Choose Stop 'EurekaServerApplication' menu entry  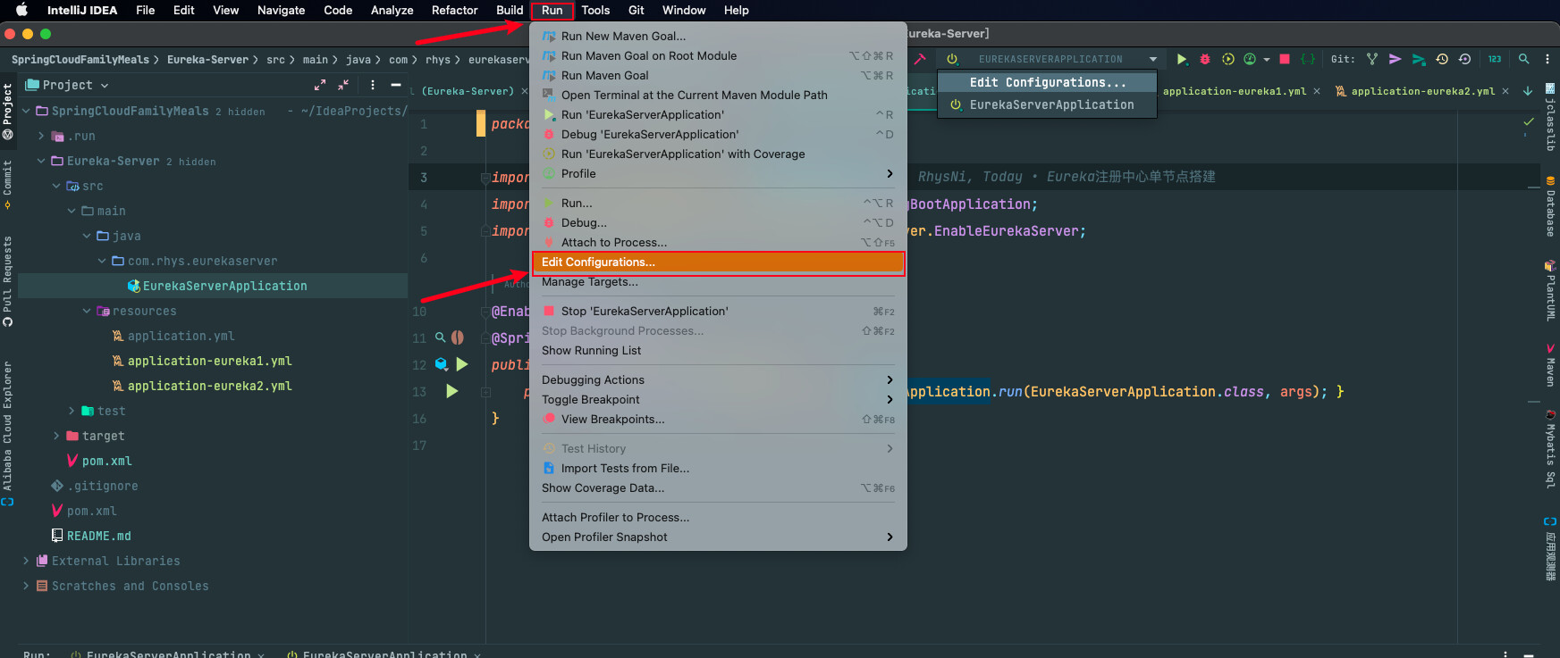coord(718,311)
